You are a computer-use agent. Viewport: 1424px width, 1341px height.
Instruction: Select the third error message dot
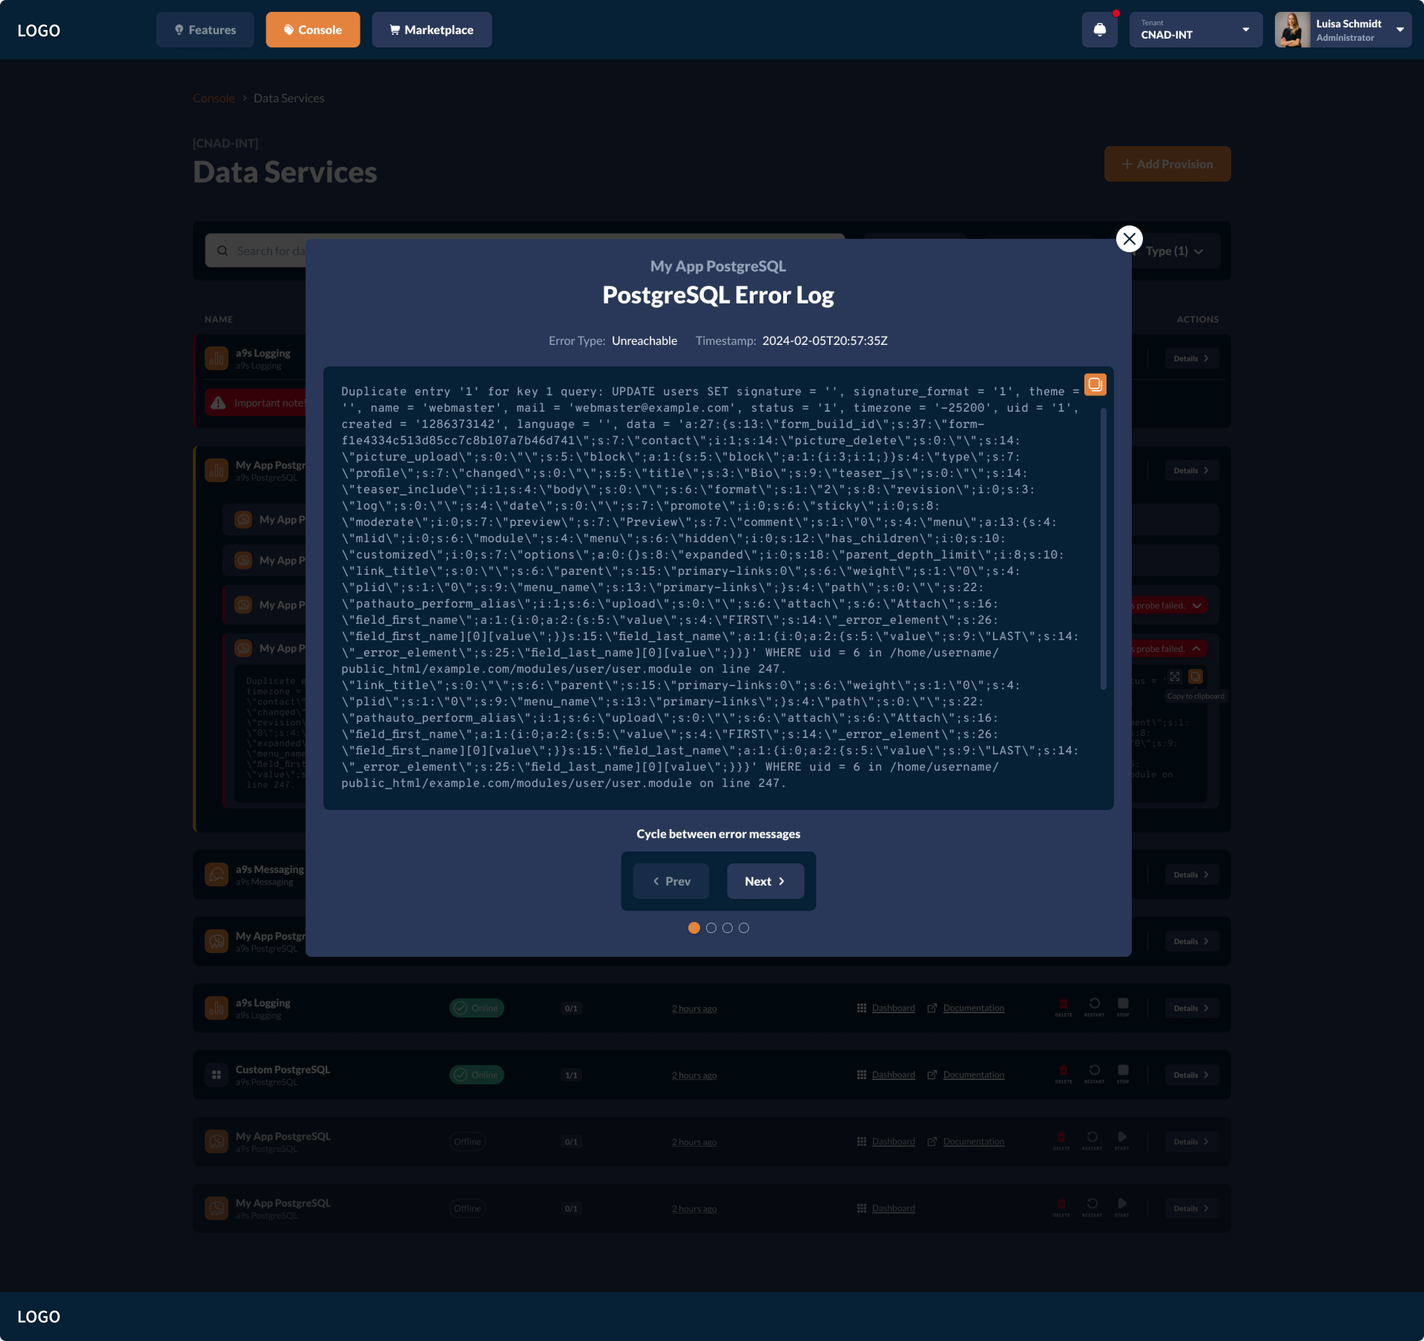point(727,928)
